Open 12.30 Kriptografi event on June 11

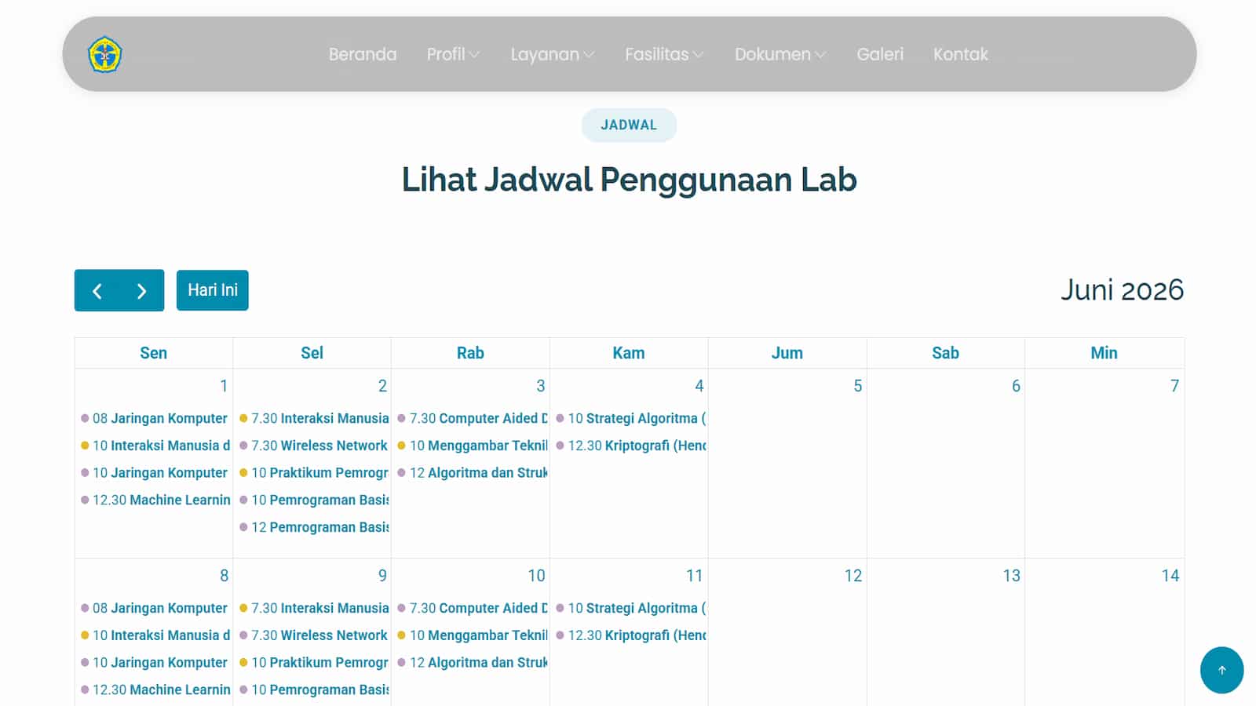click(x=630, y=635)
